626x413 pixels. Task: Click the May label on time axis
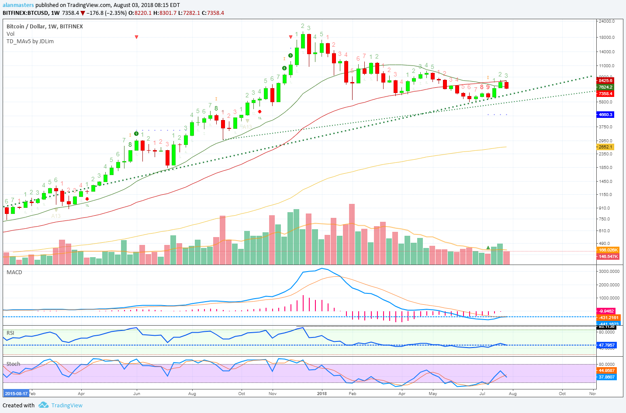(x=432, y=393)
